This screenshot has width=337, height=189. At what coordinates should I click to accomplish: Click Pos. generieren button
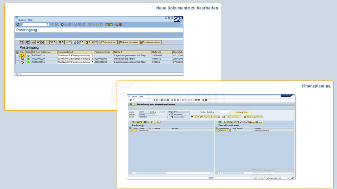(x=232, y=117)
